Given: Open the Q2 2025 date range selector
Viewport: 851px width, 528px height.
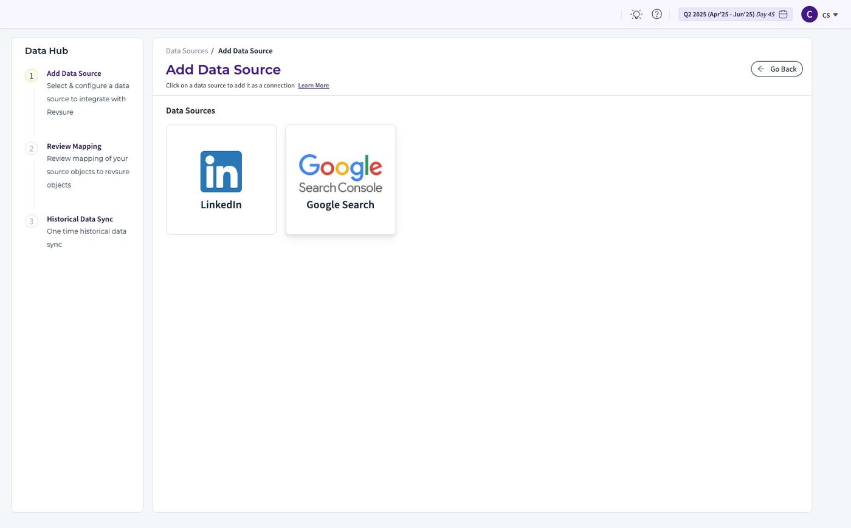Looking at the screenshot, I should coord(736,14).
